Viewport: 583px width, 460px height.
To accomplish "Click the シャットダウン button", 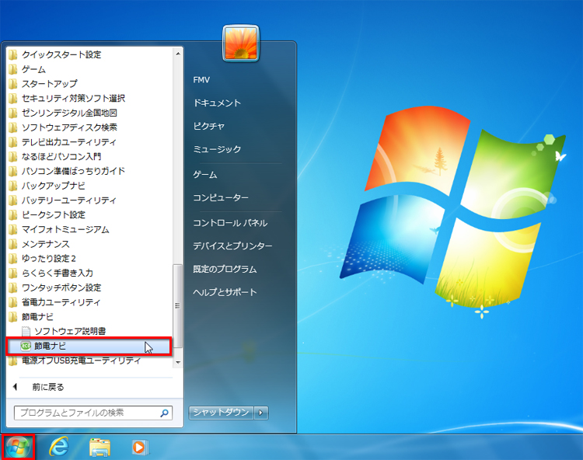I will point(221,413).
